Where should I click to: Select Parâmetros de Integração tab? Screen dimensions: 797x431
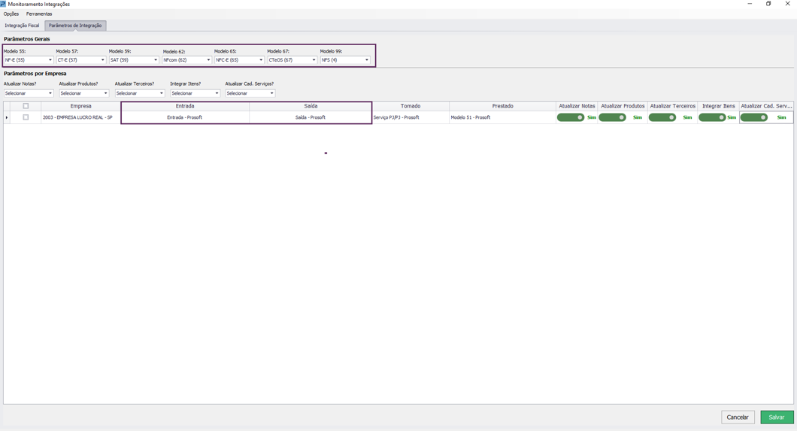pyautogui.click(x=75, y=26)
